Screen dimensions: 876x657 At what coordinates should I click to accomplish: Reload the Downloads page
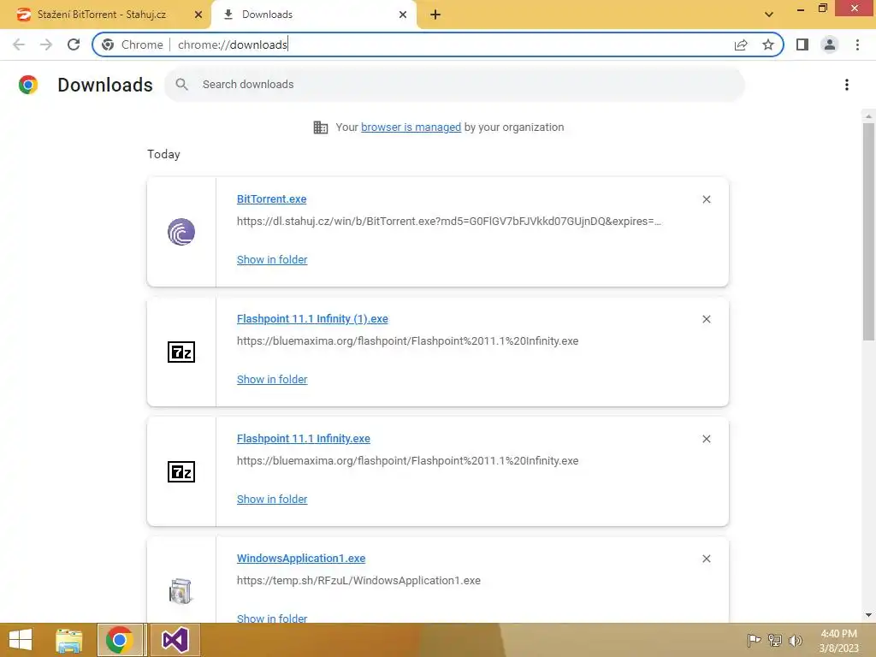(74, 44)
